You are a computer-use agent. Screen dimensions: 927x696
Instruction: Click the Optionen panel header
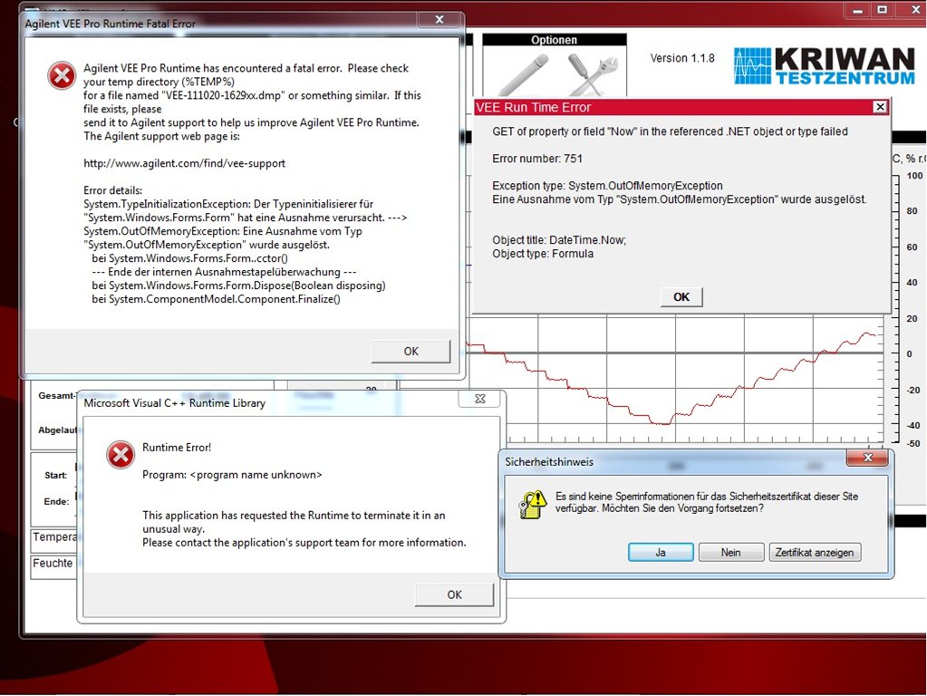point(554,40)
